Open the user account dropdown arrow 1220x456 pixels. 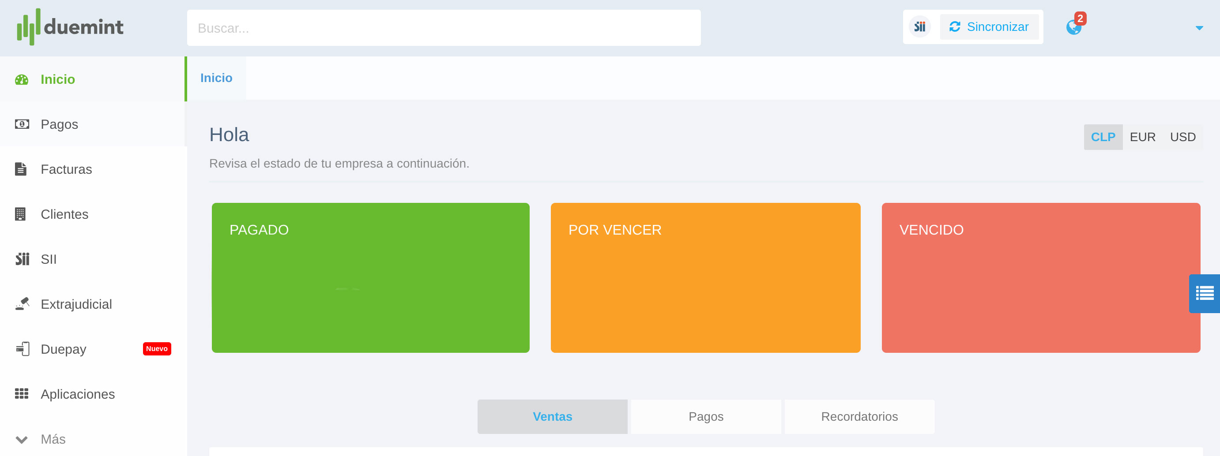pos(1199,28)
